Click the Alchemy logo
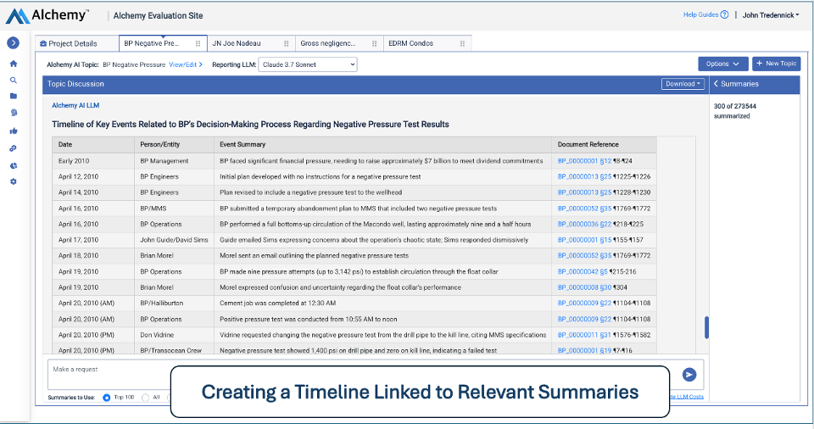Viewport: 814px width, 429px height. [x=47, y=15]
